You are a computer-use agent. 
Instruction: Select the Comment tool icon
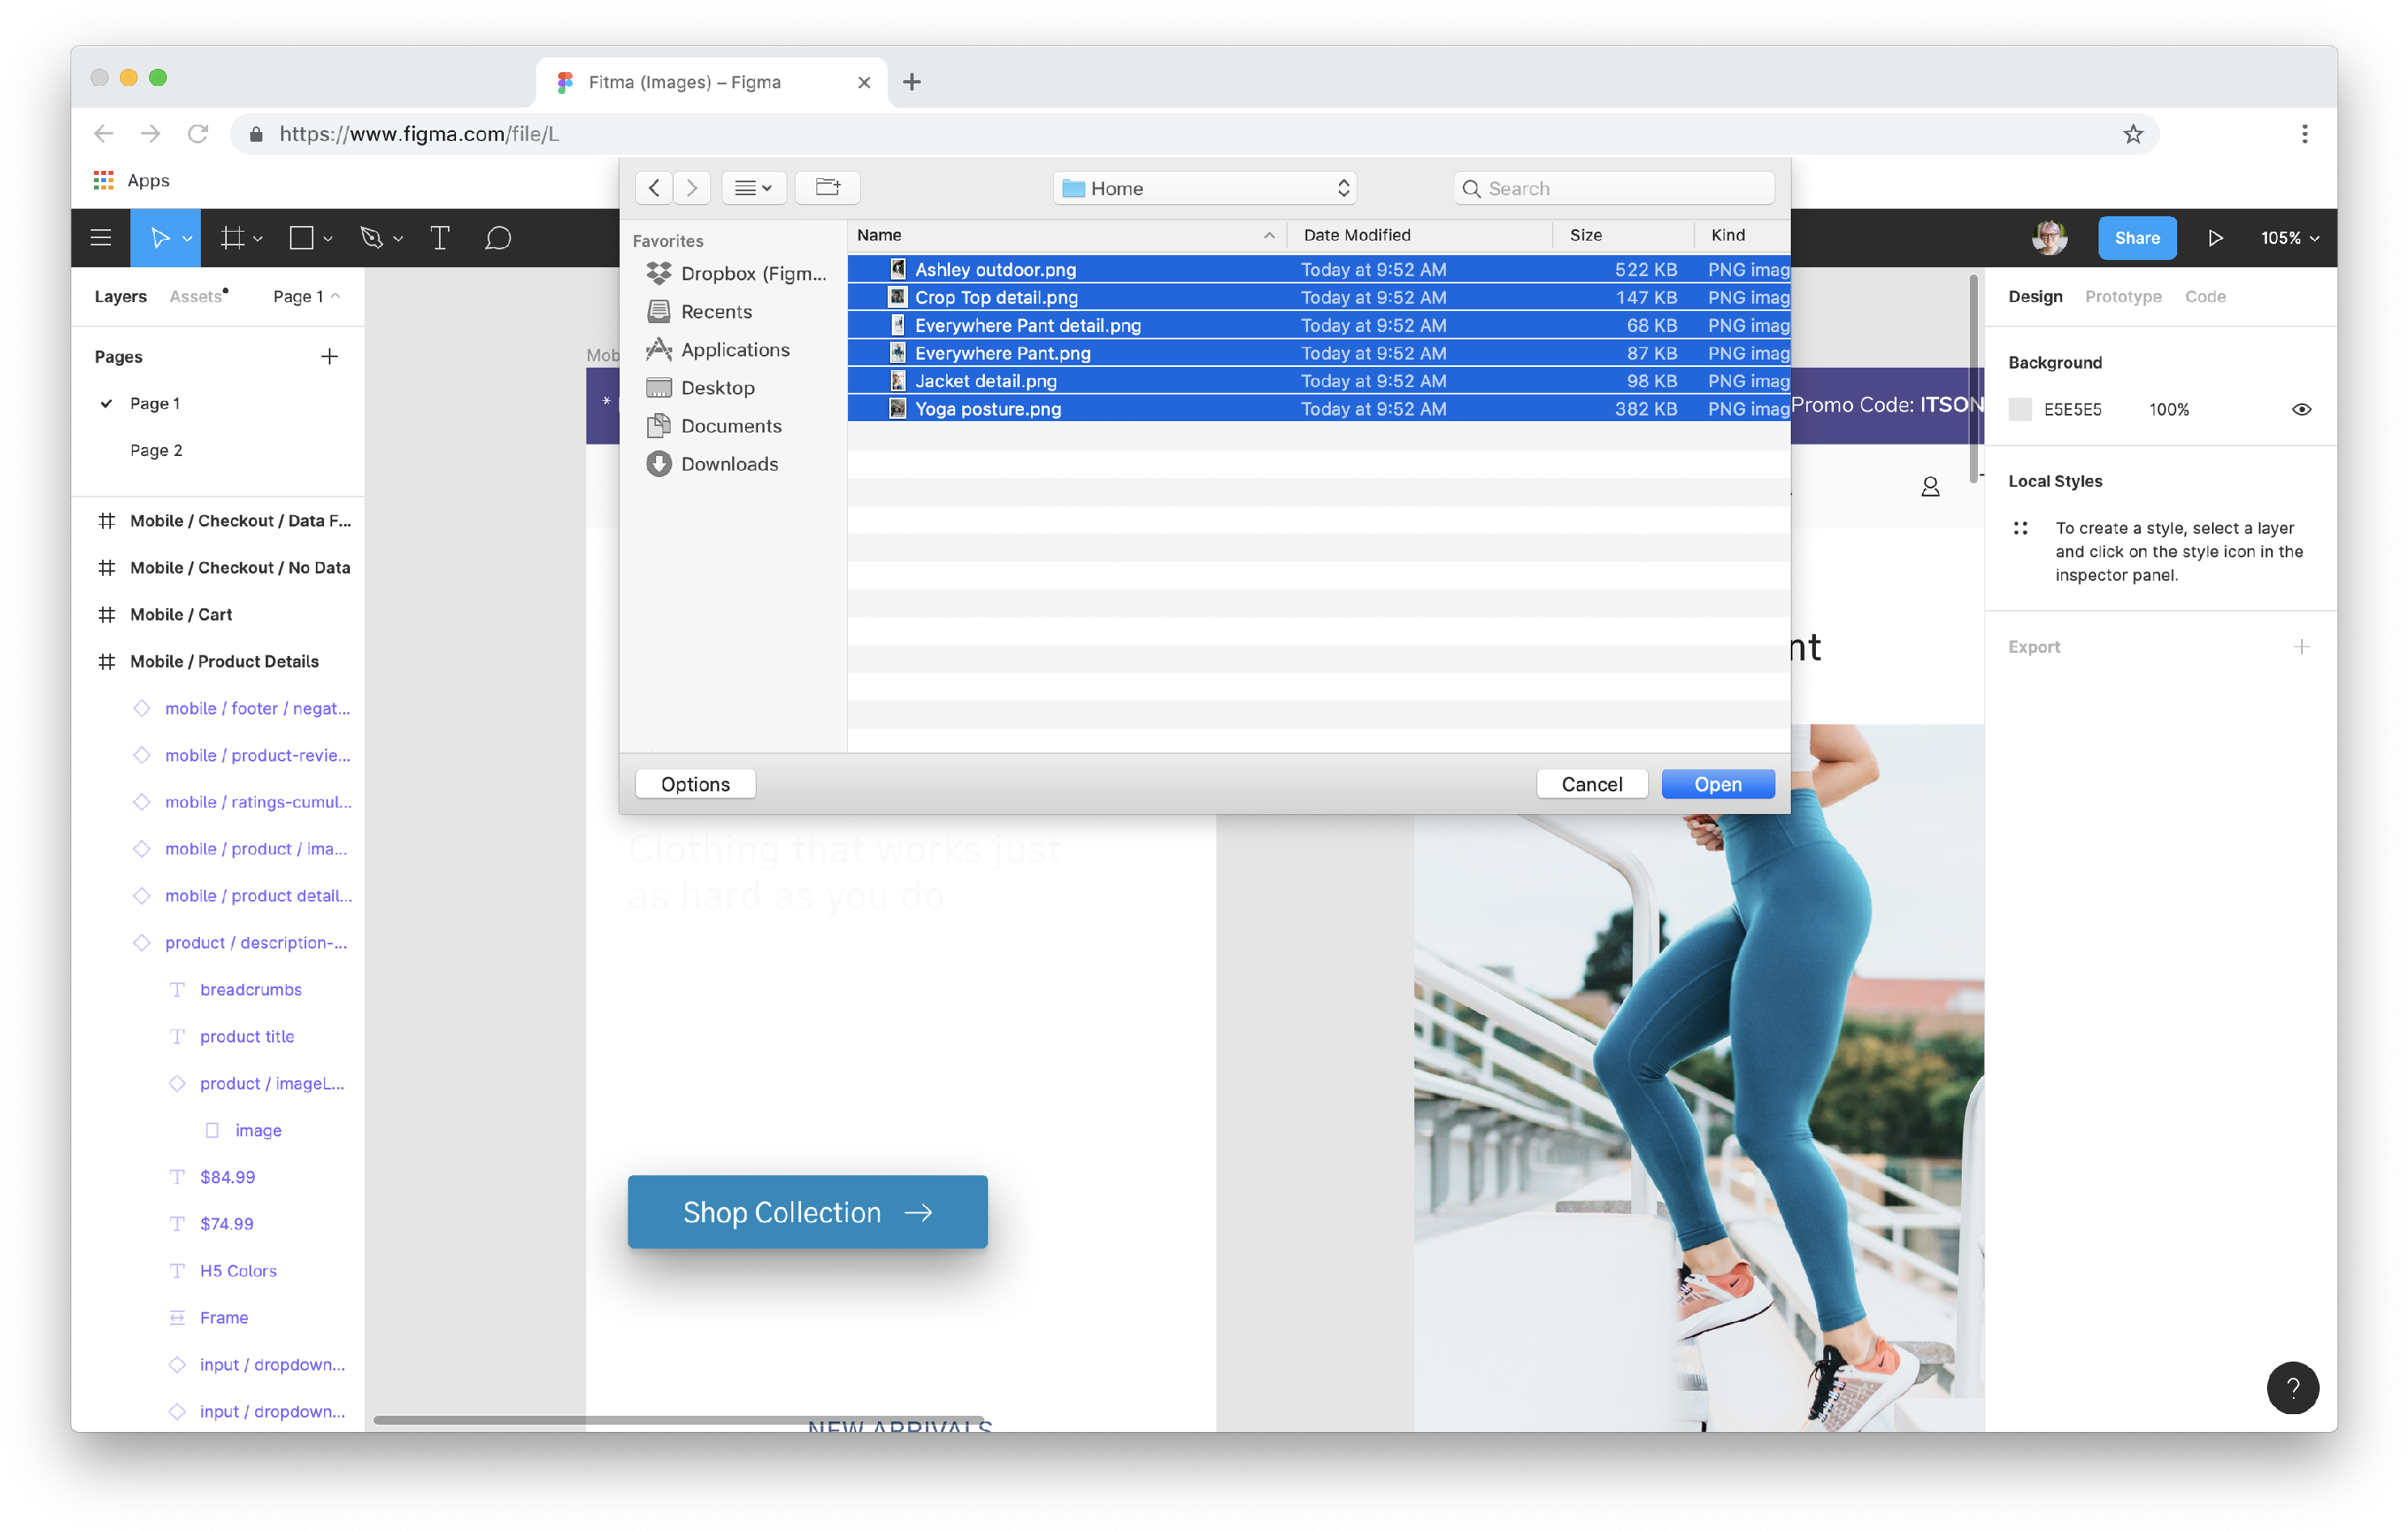point(498,238)
